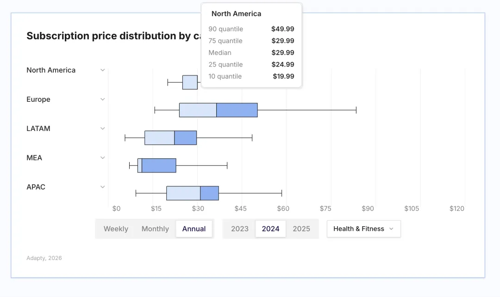Expand the LATAM row chevron
500x297 pixels.
103,129
